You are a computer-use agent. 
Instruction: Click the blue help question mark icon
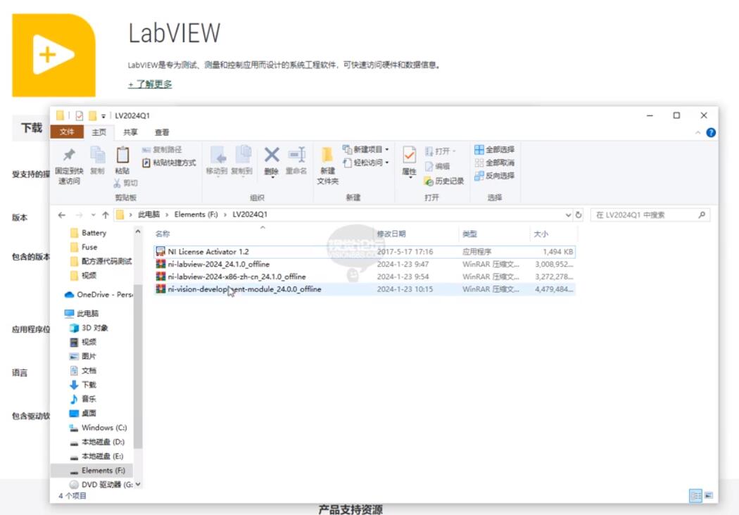pos(711,132)
